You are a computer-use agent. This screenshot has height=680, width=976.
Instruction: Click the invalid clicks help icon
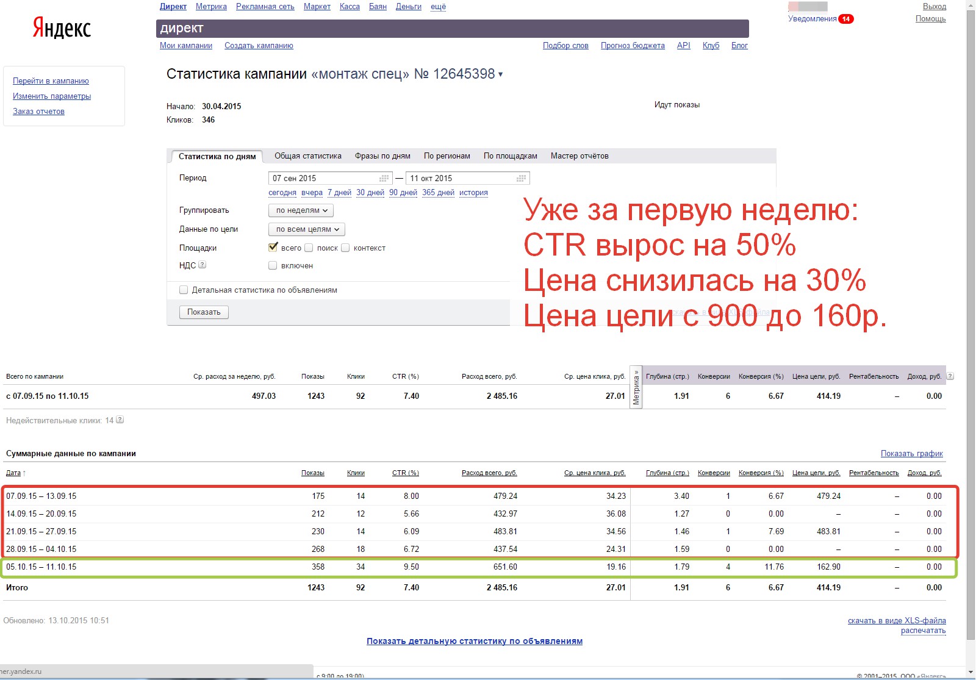120,420
